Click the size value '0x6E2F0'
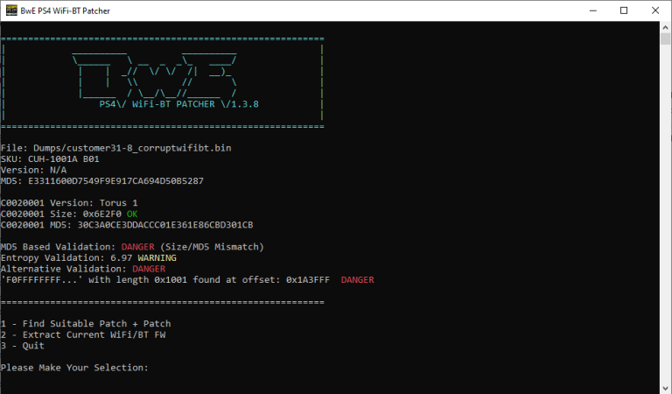Screen dimensions: 672x394 pos(102,214)
